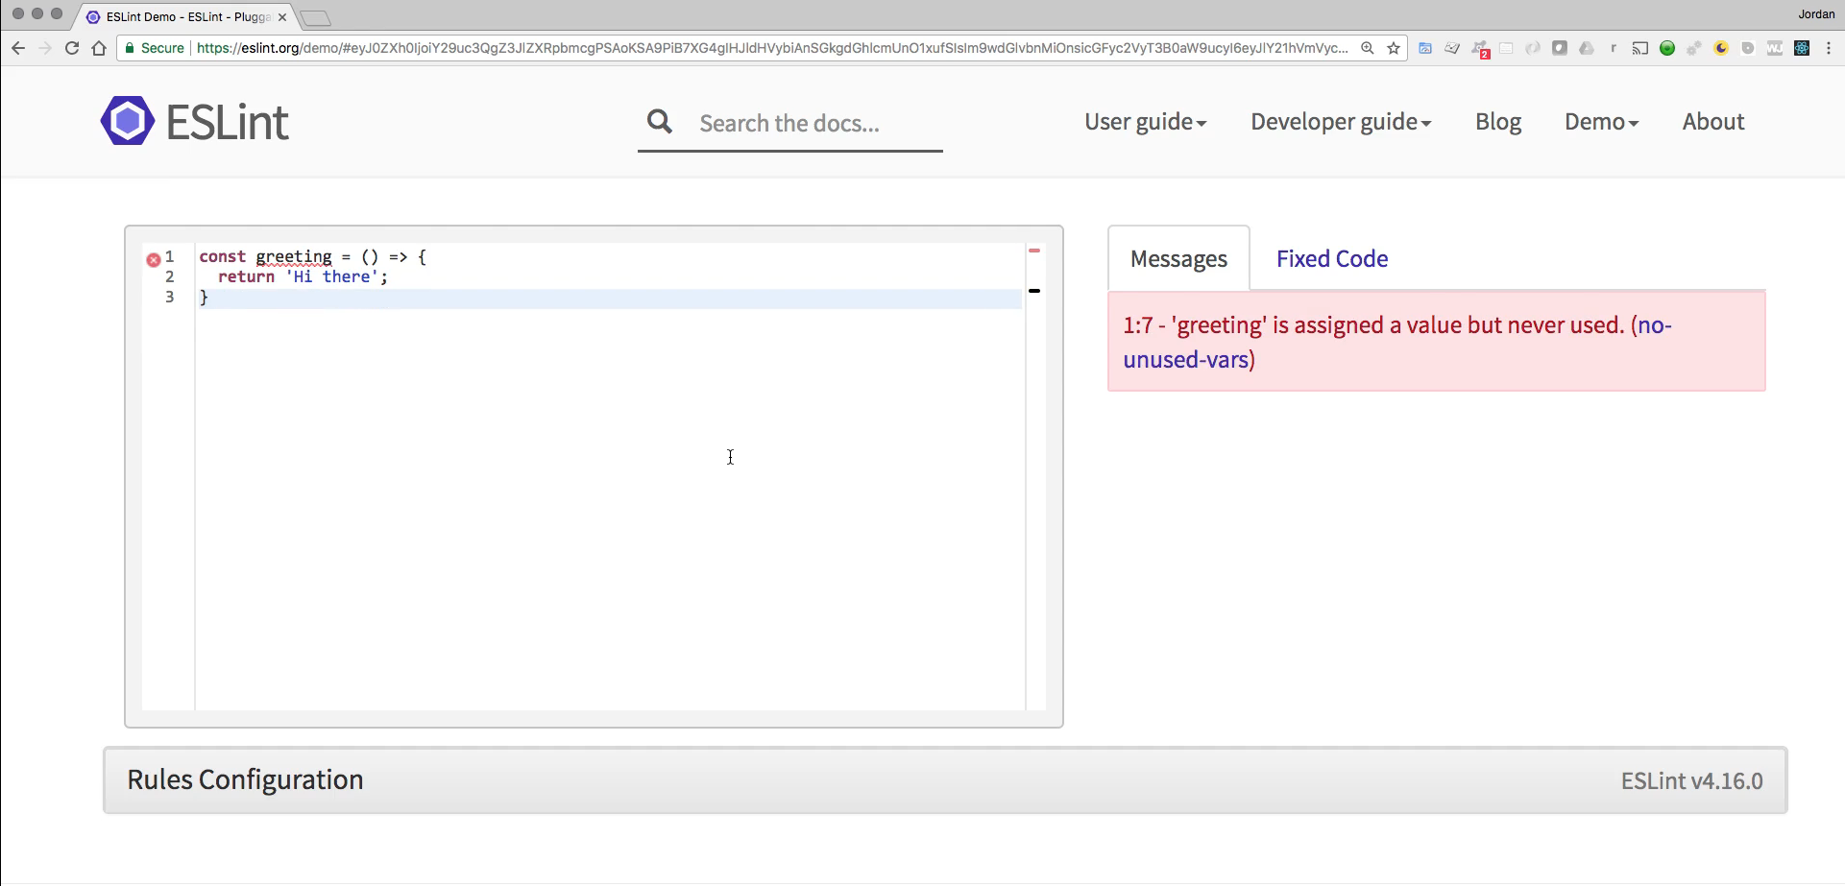Go back using the browser back arrow
This screenshot has height=886, width=1845.
18,48
